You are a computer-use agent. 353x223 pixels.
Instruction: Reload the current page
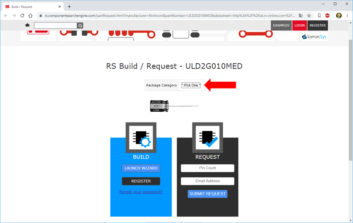pos(22,16)
